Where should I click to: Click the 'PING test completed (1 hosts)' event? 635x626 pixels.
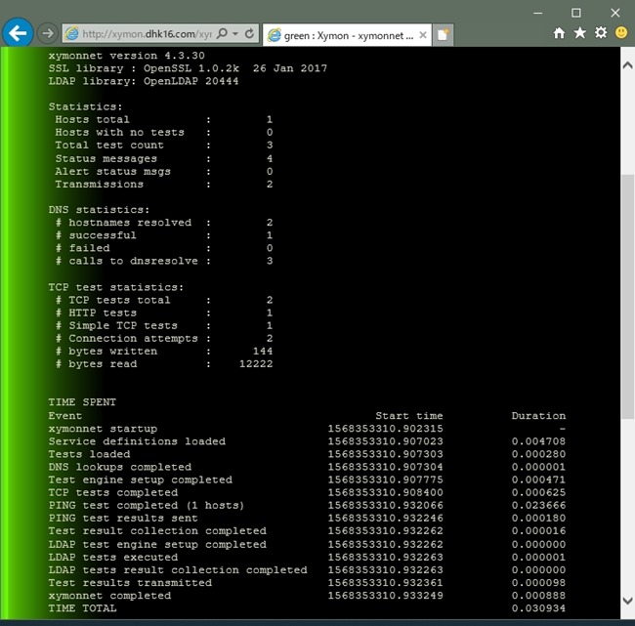pos(147,505)
